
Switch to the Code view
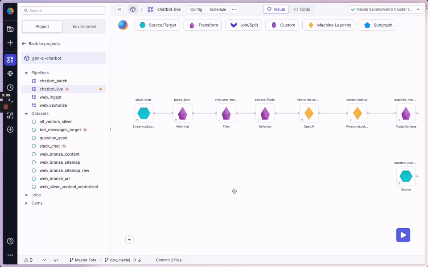[302, 9]
